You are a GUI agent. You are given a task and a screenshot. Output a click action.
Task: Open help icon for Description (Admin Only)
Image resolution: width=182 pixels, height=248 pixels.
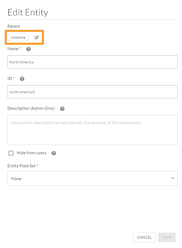click(62, 109)
